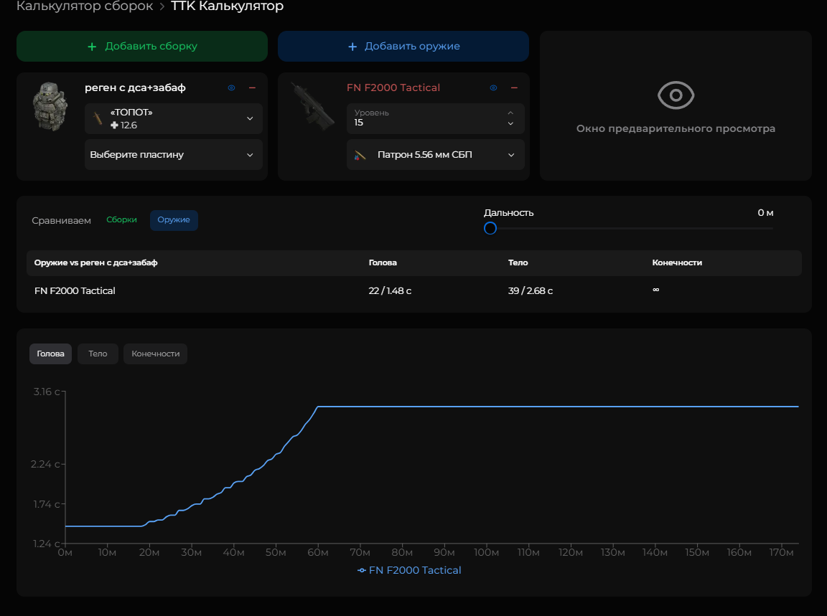
Task: Click the armor build thumbnail image
Action: (x=50, y=106)
